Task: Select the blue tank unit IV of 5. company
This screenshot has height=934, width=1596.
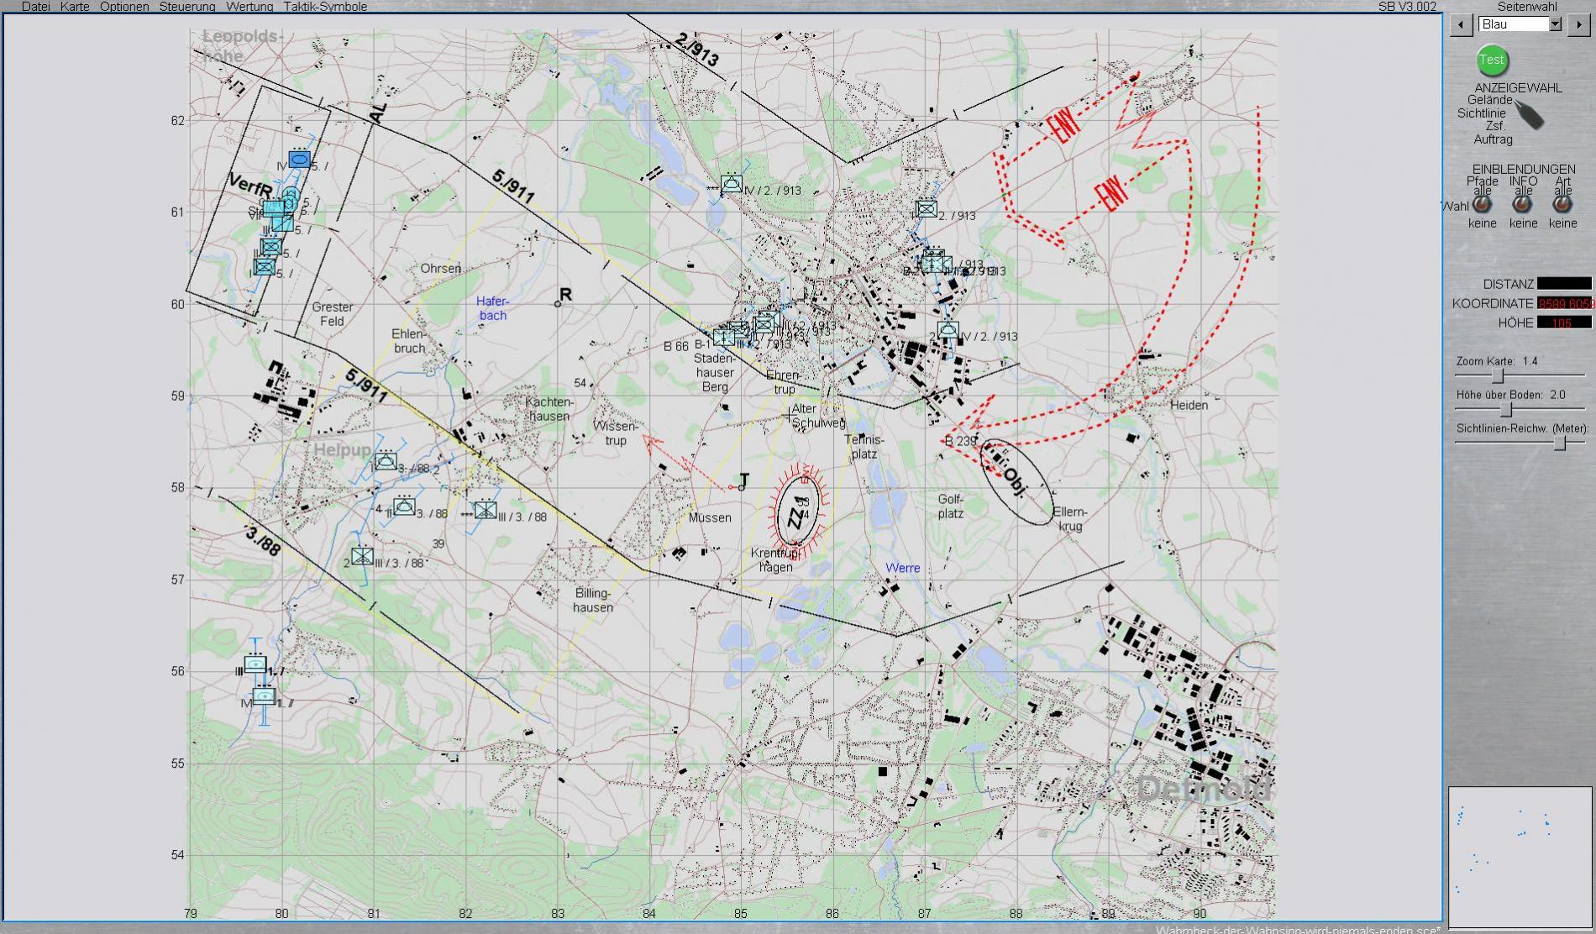Action: click(x=300, y=159)
